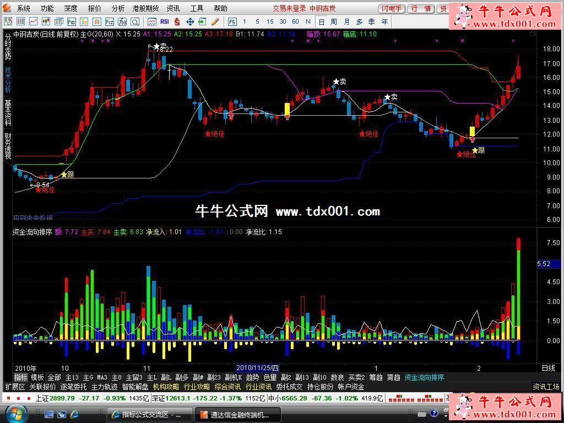Select the 模板 tab
Viewport: 564px width, 423px height.
(x=37, y=377)
